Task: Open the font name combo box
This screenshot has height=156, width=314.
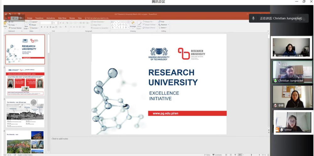Action: [x=46, y=23]
